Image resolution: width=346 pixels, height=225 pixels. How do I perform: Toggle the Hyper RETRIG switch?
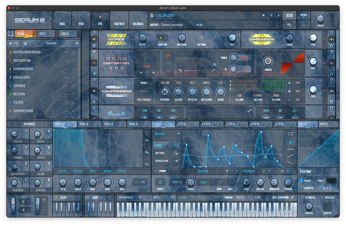tap(201, 37)
